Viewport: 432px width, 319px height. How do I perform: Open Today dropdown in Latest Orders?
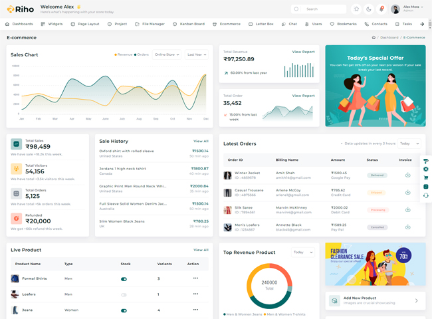[409, 144]
